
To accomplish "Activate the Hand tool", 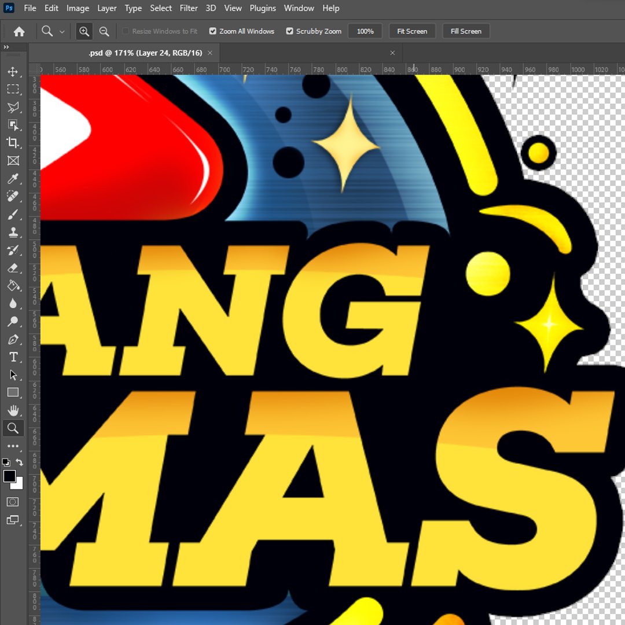I will 13,410.
